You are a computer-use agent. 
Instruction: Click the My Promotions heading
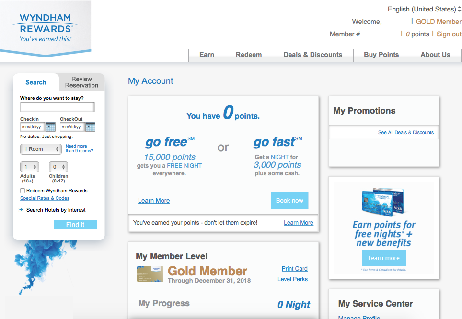click(x=365, y=111)
